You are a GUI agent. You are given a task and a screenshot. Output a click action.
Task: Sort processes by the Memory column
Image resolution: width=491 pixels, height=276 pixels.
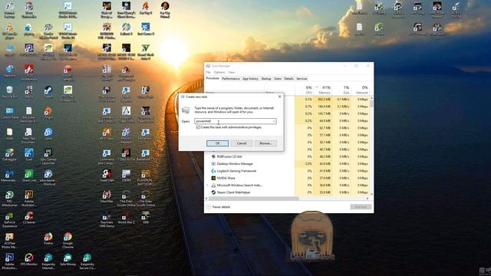click(324, 90)
